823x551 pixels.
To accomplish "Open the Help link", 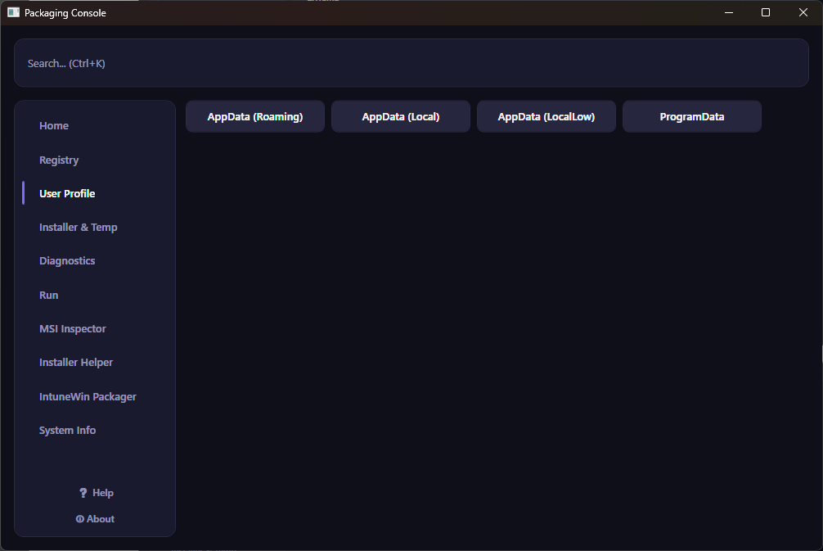I will coord(96,493).
